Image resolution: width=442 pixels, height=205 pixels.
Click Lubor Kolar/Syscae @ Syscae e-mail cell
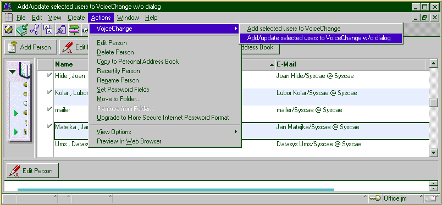point(317,93)
